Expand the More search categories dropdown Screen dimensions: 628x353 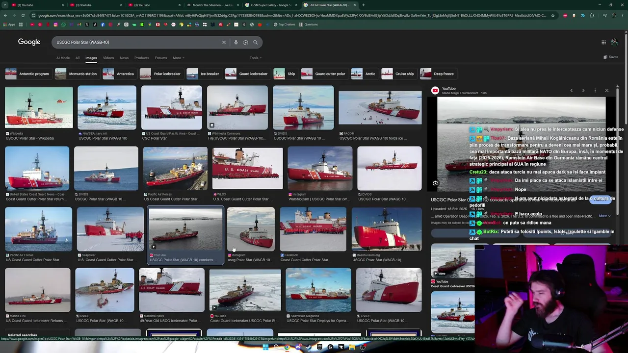[x=179, y=58]
